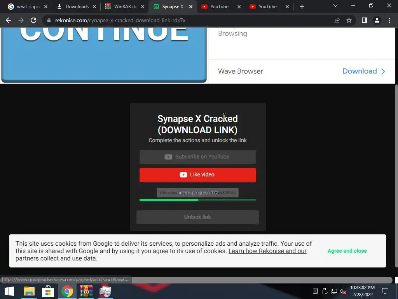Open Chrome three-dot menu
Viewport: 398px width, 299px height.
[389, 20]
